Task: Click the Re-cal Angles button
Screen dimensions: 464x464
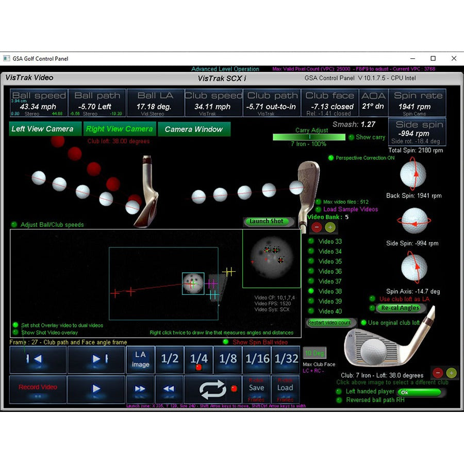Action: click(400, 308)
